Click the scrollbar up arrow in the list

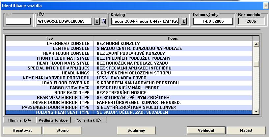coord(256,43)
